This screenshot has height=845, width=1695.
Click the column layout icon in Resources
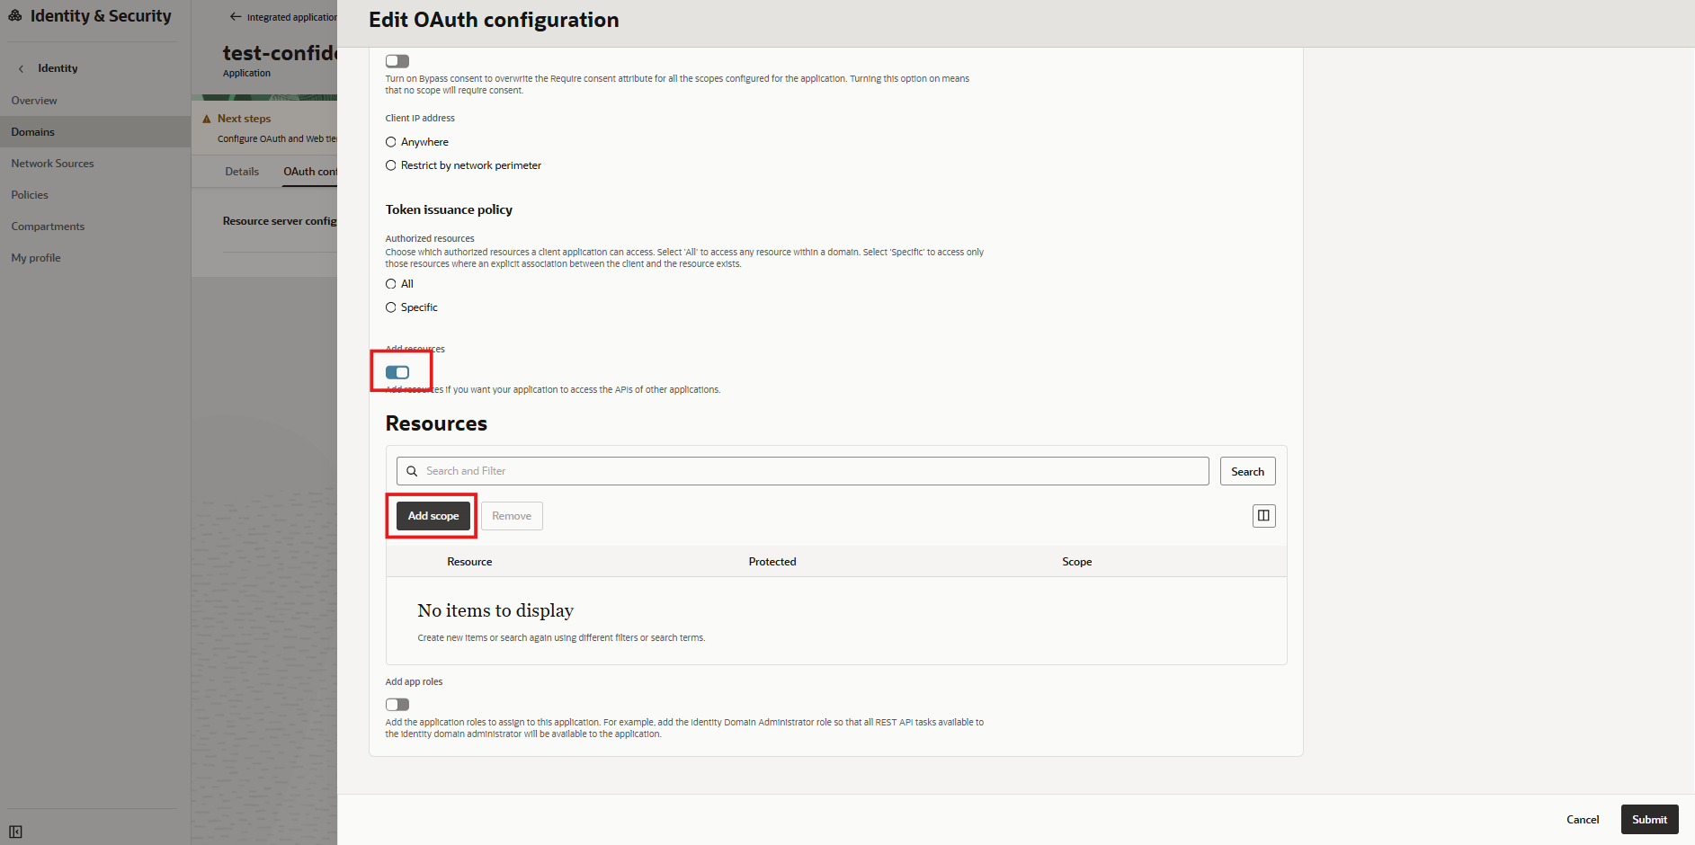click(1263, 515)
